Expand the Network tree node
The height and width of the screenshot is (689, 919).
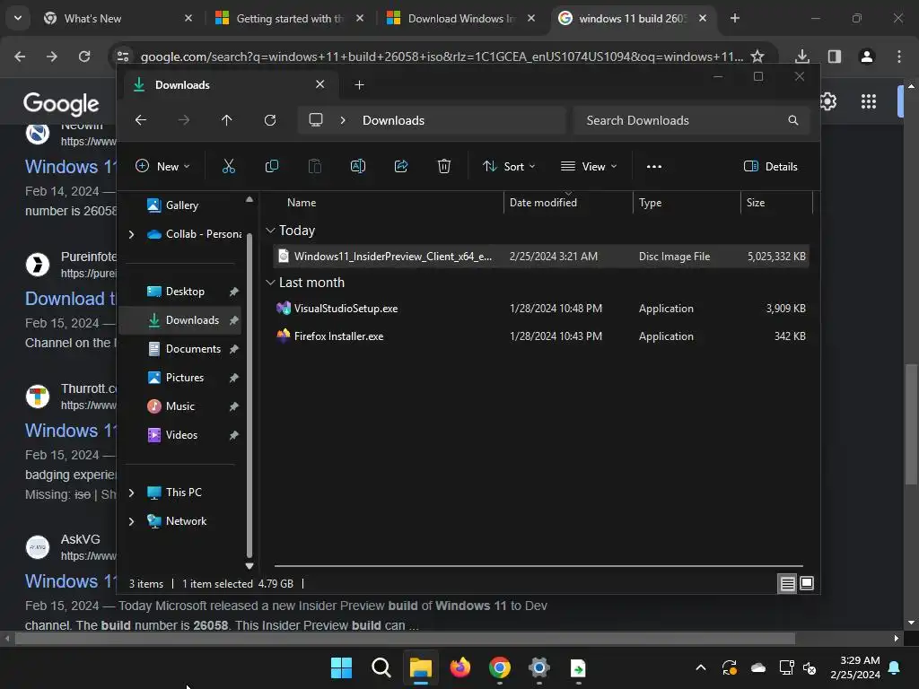131,521
